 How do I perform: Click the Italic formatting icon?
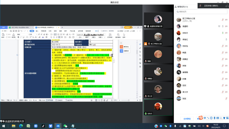pos(21,37)
